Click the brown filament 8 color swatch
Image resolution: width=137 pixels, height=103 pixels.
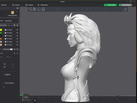(x=1, y=39)
